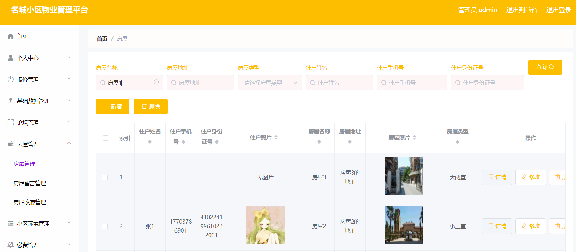Focus the 住户姓名 input field

tap(339, 83)
